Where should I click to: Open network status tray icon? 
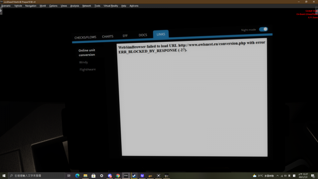[281, 176]
